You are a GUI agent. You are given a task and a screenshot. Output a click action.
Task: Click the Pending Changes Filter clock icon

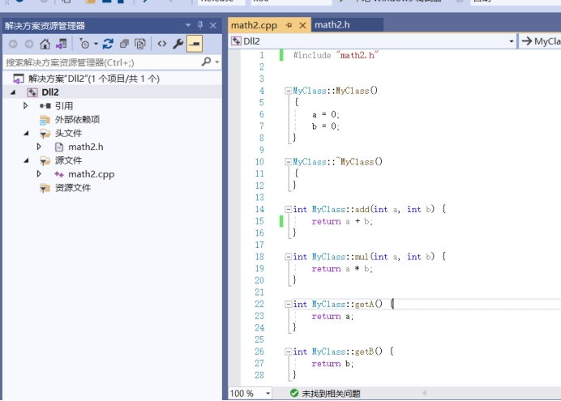[84, 44]
